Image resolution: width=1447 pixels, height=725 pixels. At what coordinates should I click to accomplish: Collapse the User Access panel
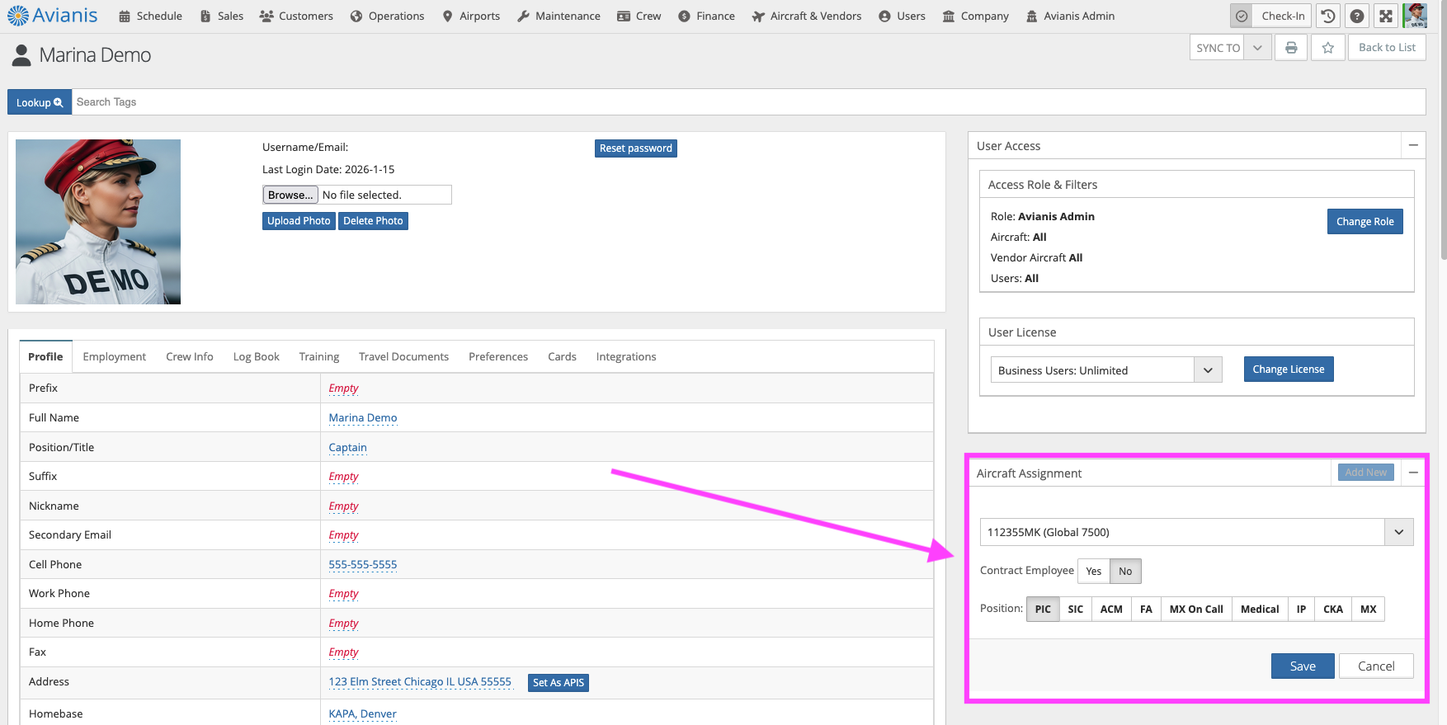pyautogui.click(x=1413, y=145)
